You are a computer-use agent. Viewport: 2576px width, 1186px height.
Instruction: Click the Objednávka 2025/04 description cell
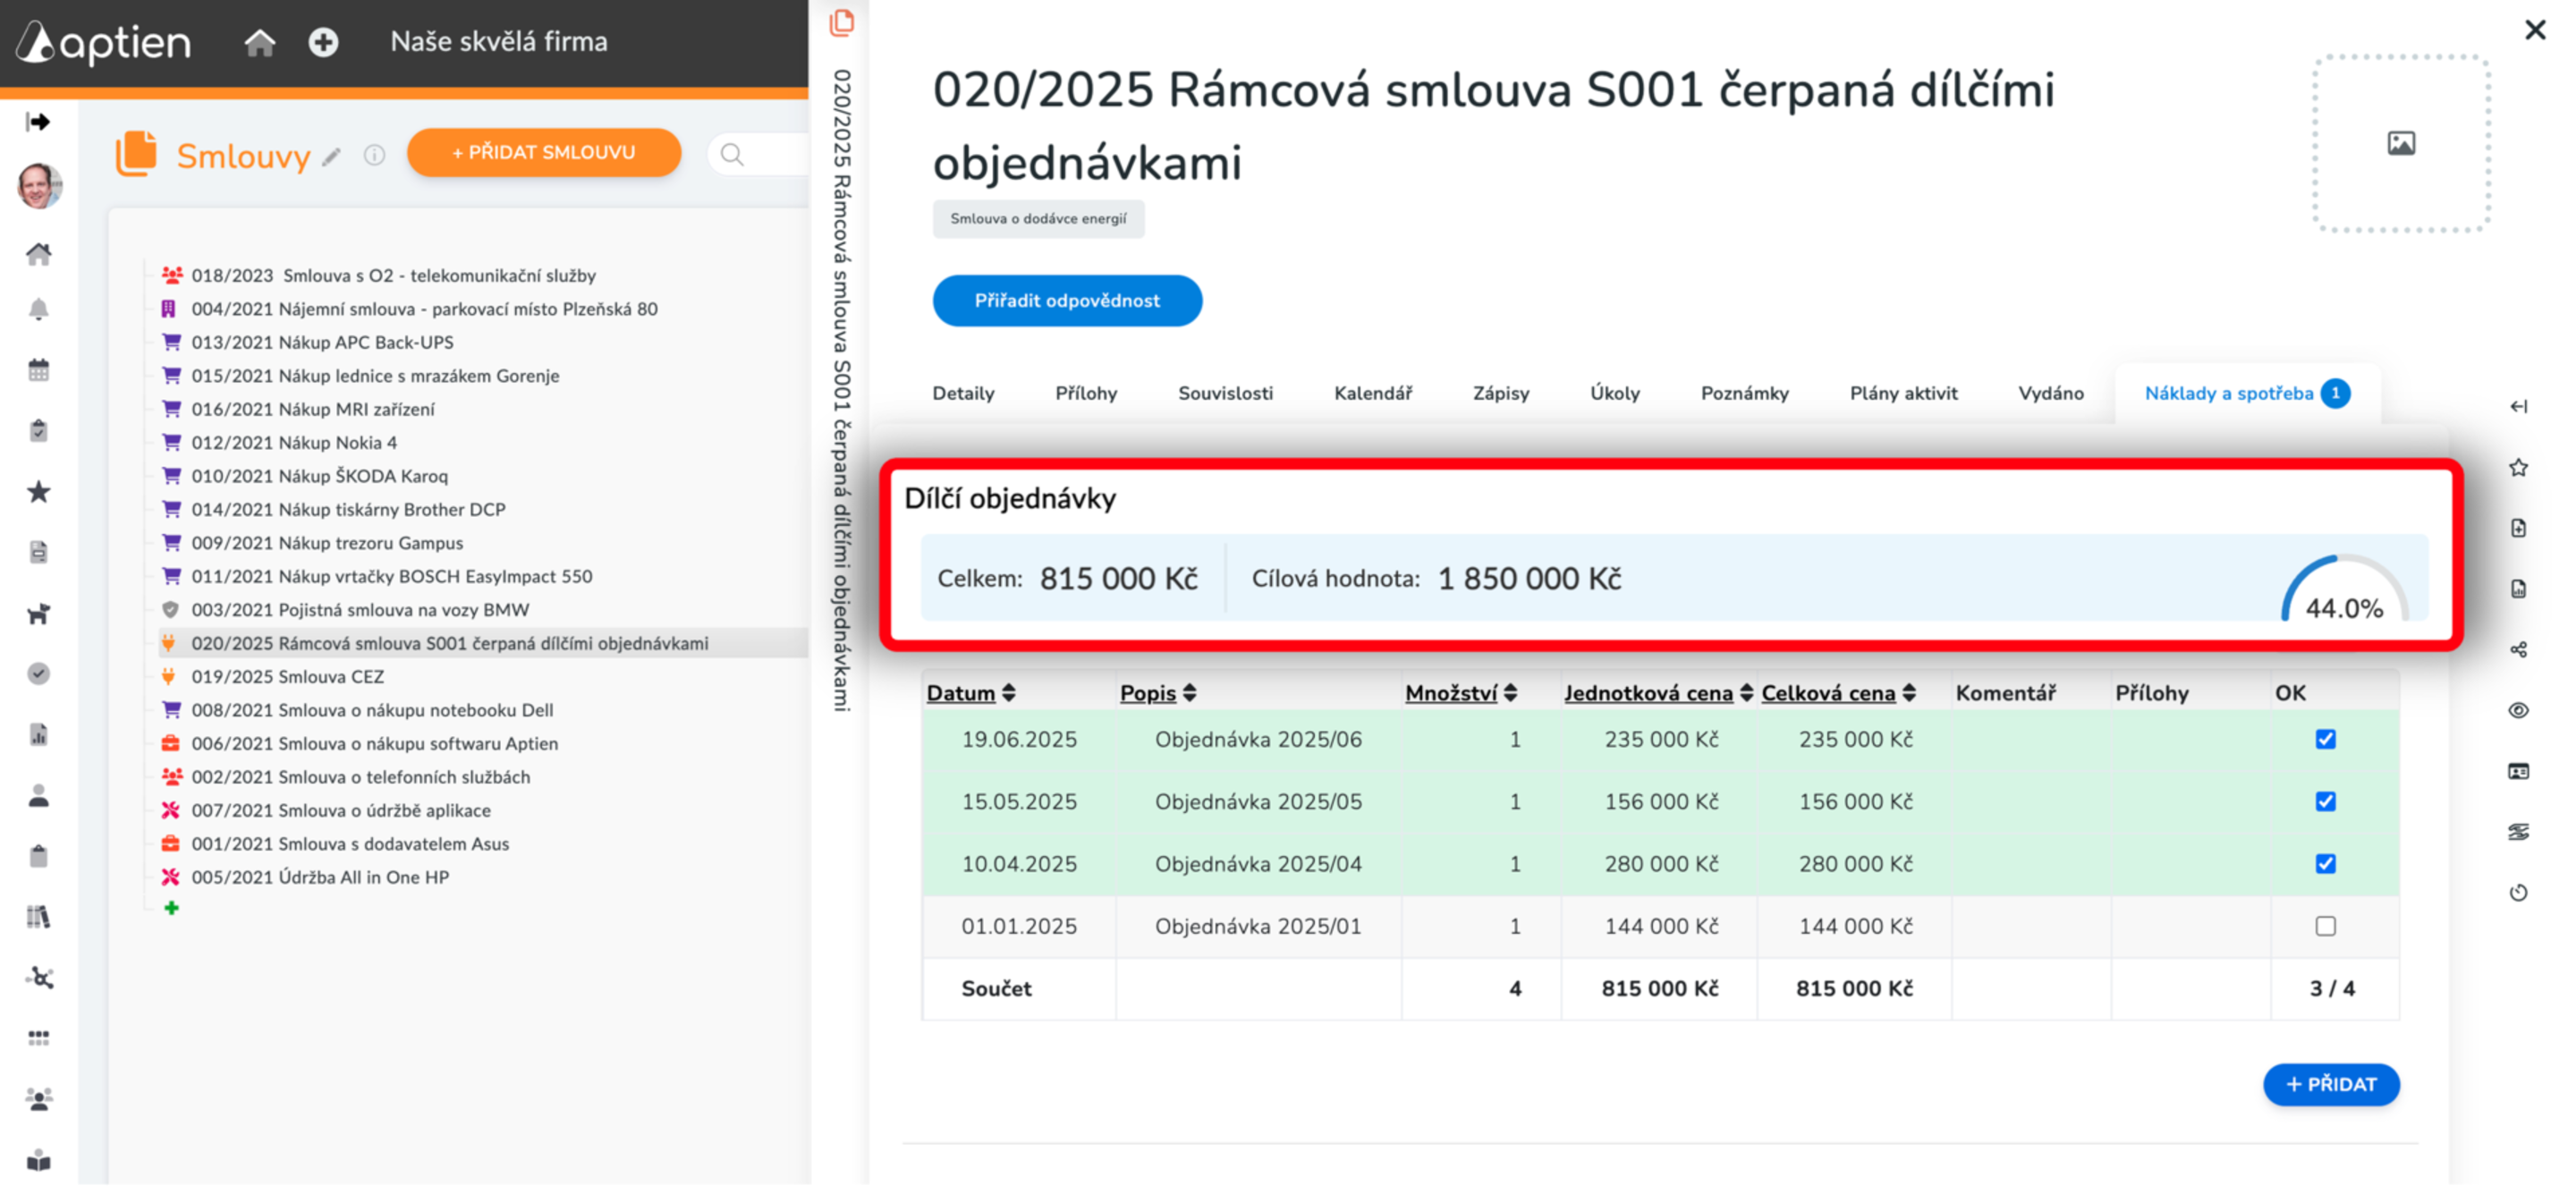1257,863
